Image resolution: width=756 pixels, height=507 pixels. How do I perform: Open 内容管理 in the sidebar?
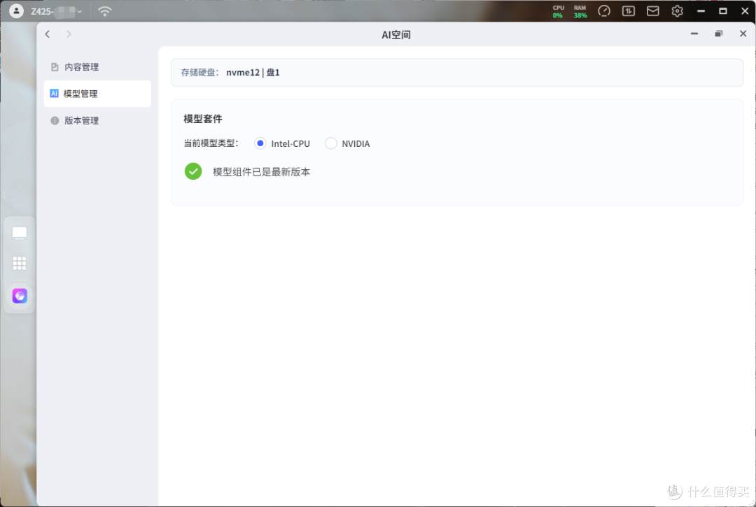click(97, 67)
